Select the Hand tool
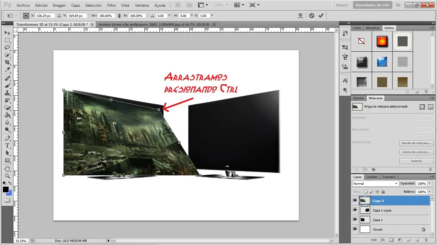This screenshot has width=437, height=245. coord(7,168)
